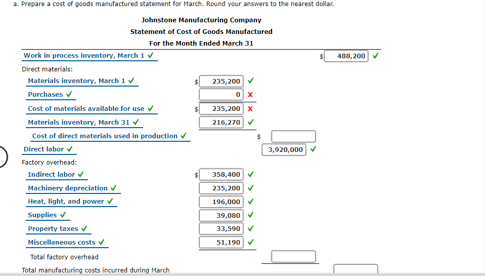
Task: Click red X beside Cost of materials available amount
Action: (250, 109)
